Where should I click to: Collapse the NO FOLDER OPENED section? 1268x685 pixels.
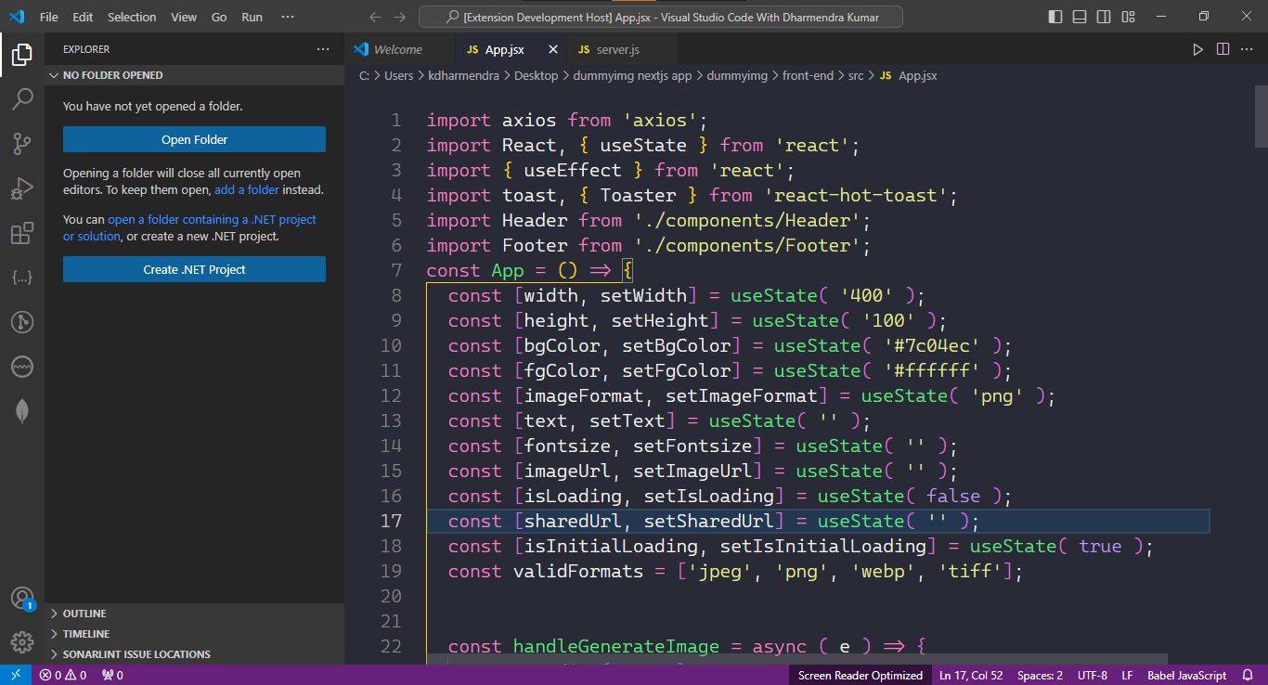pyautogui.click(x=195, y=75)
